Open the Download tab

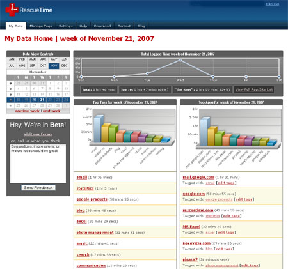[102, 26]
